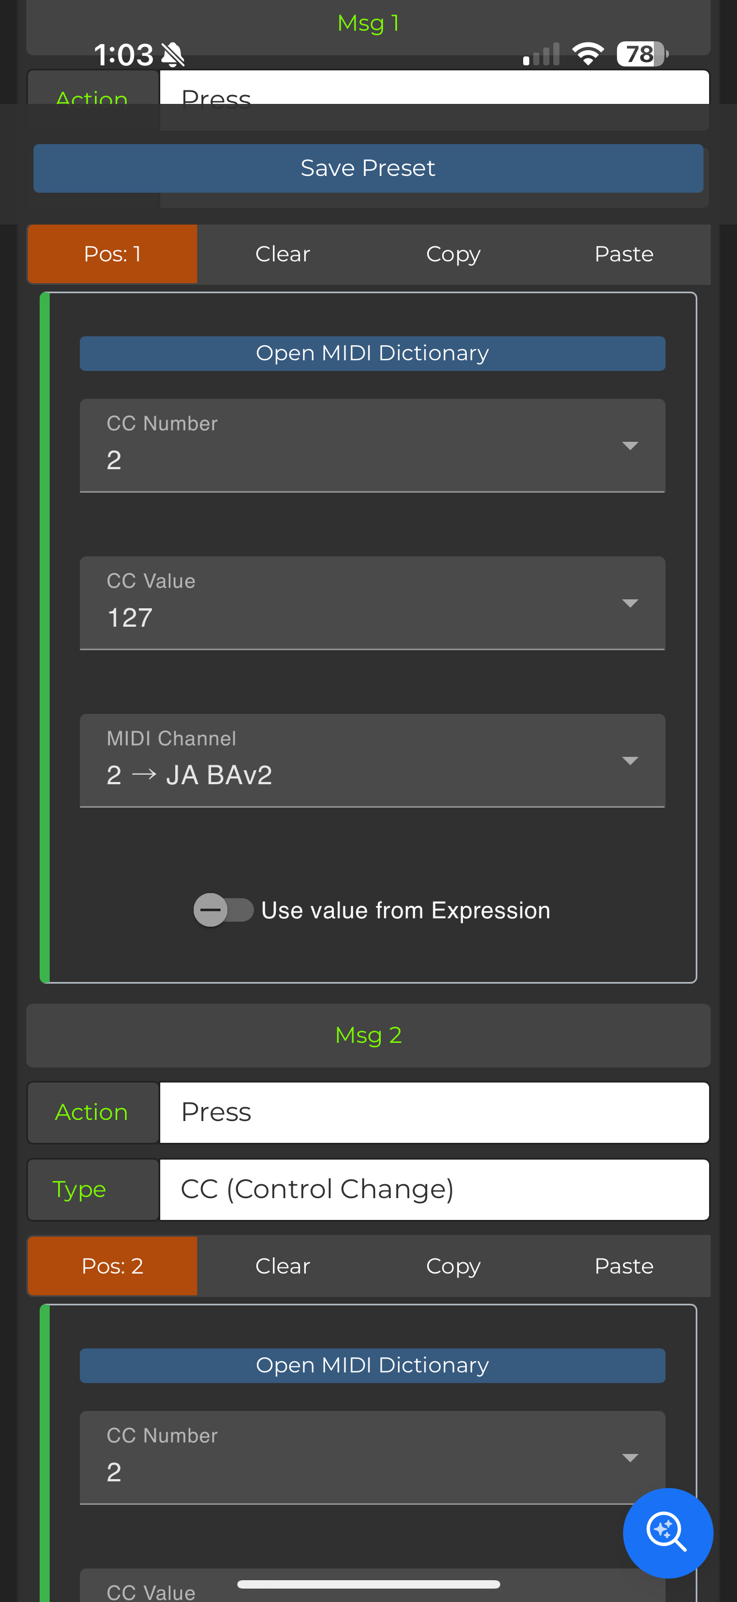Expand Msg 1 CC Number dropdown
737x1602 pixels.
(372, 445)
